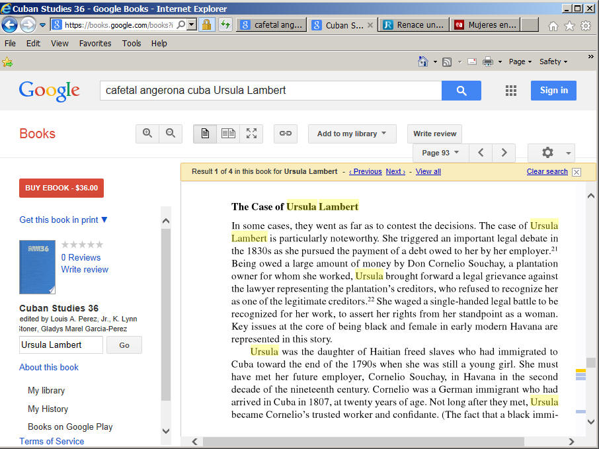The height and width of the screenshot is (449, 599).
Task: Click the address bar search magnifier icon
Action: (x=181, y=25)
